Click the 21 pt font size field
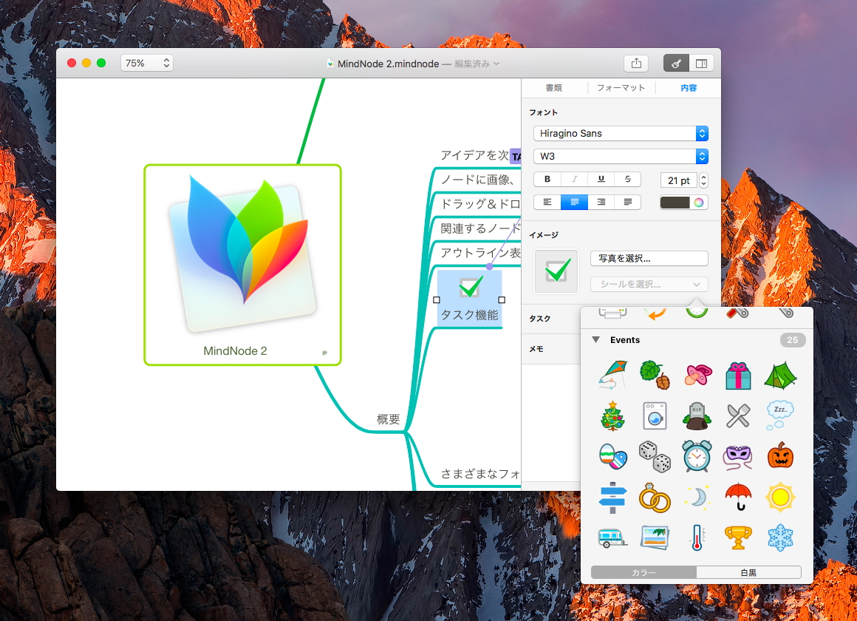Screen dimensions: 857x621 679,180
